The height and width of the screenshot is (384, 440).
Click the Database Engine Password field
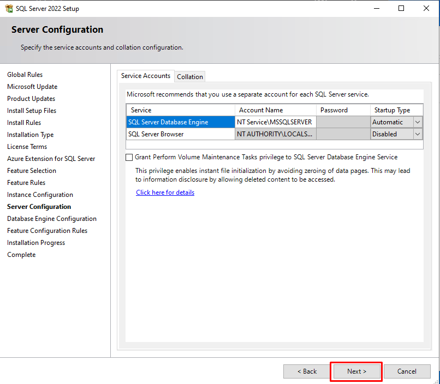point(343,122)
